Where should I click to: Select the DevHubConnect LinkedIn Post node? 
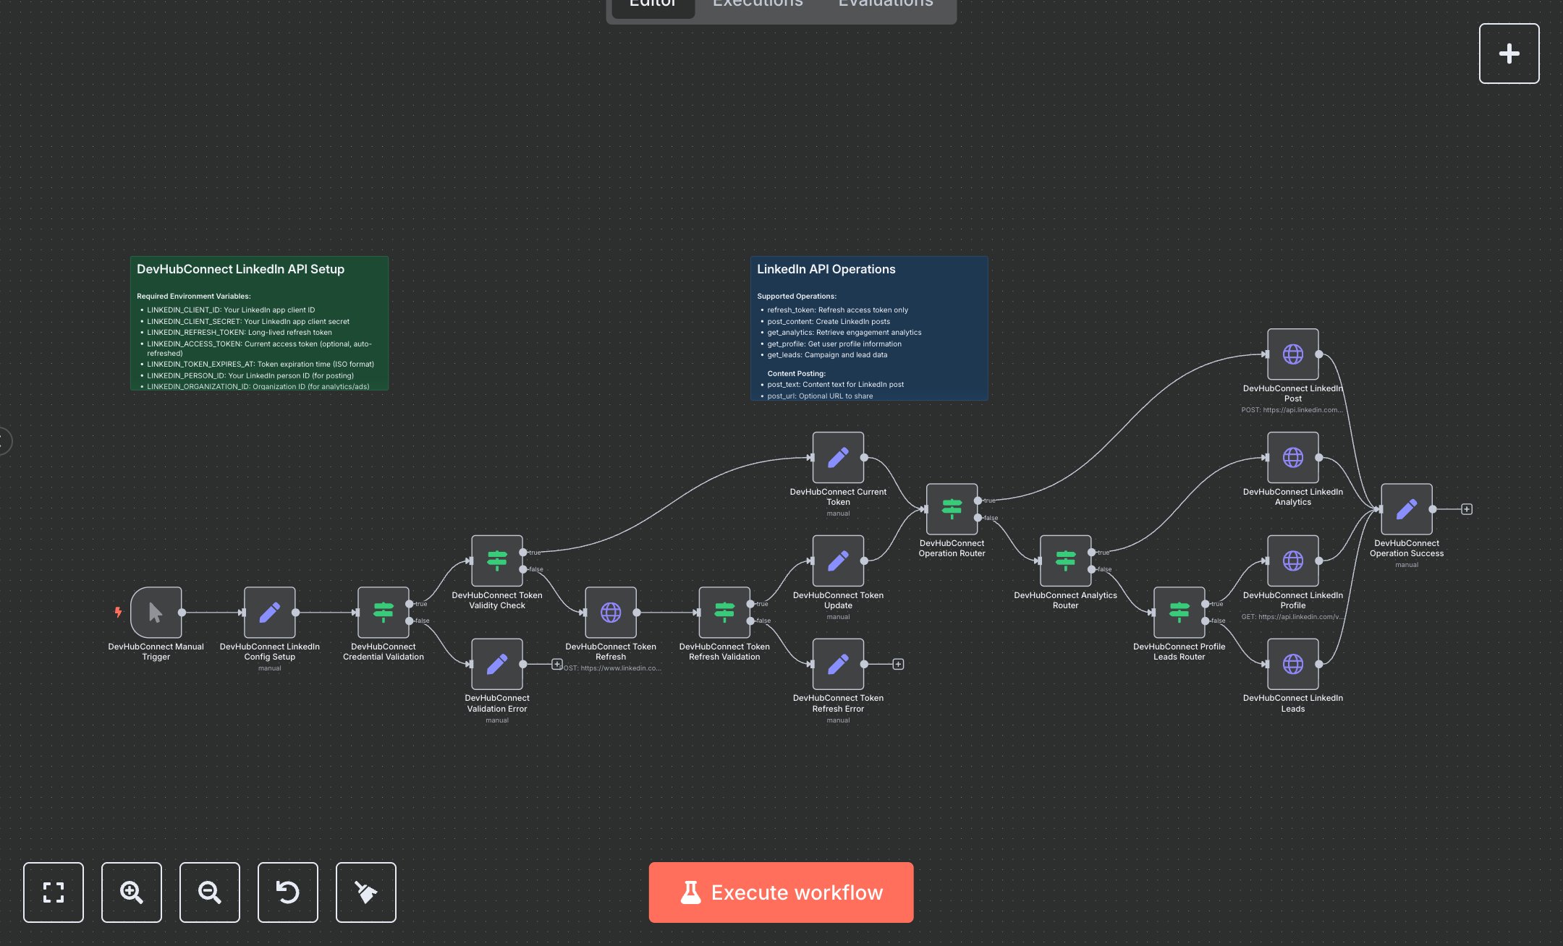point(1292,354)
